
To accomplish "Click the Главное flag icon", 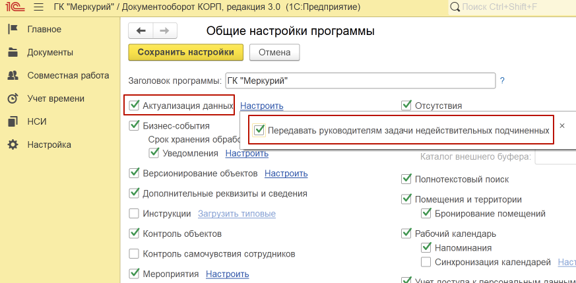I will click(x=12, y=29).
